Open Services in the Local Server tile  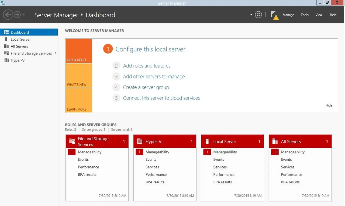tap(220, 167)
